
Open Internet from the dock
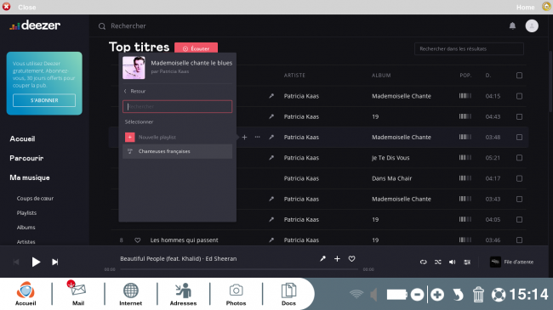pos(130,294)
